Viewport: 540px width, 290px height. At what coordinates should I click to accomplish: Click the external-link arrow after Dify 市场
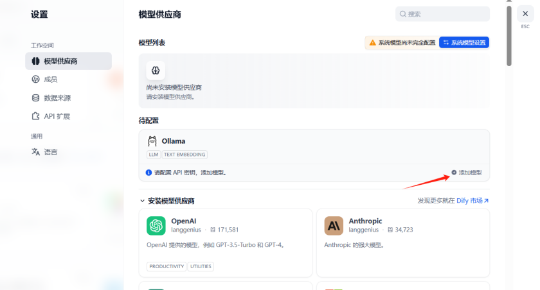click(x=486, y=201)
